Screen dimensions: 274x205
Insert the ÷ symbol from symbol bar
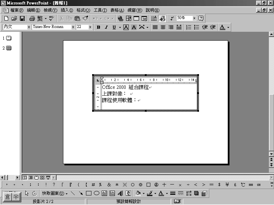click(x=188, y=184)
